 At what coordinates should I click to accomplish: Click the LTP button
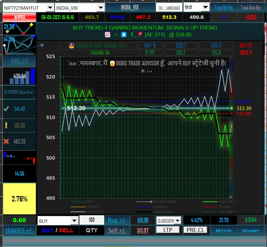click(168, 230)
